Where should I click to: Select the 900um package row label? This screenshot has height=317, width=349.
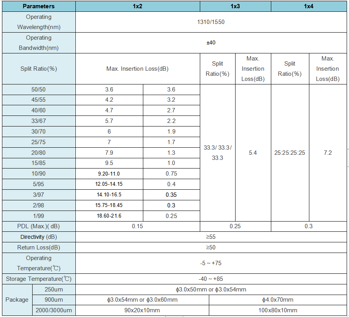pos(53,300)
